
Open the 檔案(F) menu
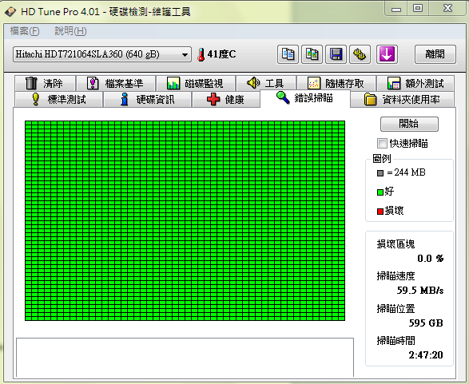pyautogui.click(x=25, y=31)
